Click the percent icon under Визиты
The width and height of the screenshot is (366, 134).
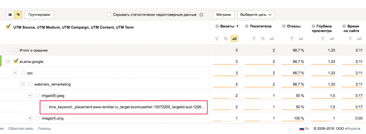[226, 39]
